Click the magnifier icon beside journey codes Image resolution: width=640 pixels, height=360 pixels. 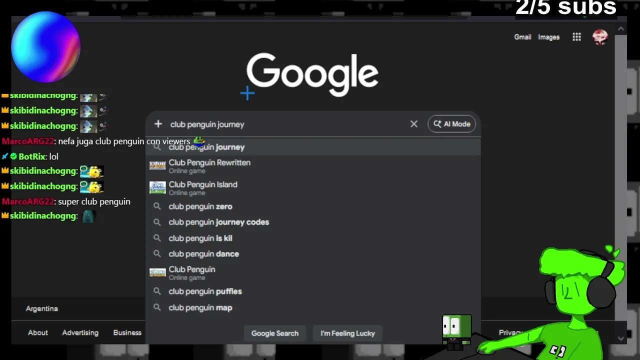click(x=157, y=222)
